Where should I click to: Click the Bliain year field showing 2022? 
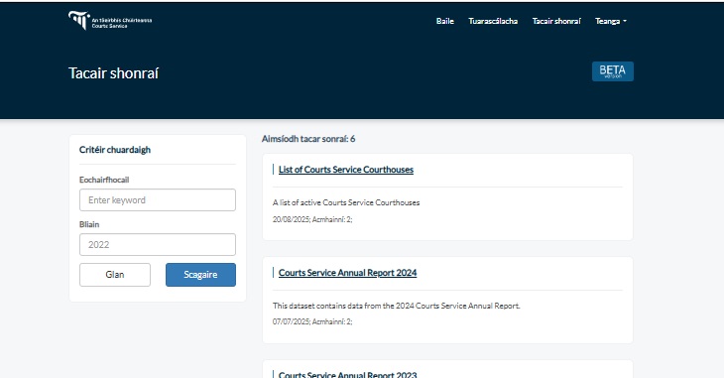click(x=158, y=244)
